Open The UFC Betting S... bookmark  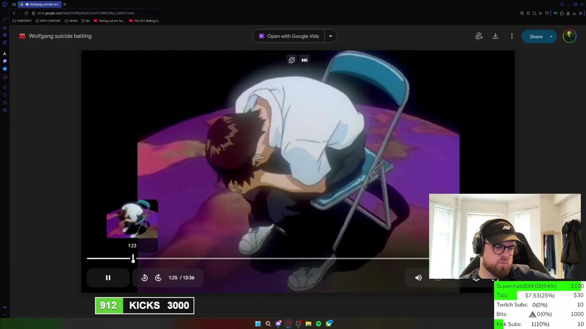click(x=144, y=21)
